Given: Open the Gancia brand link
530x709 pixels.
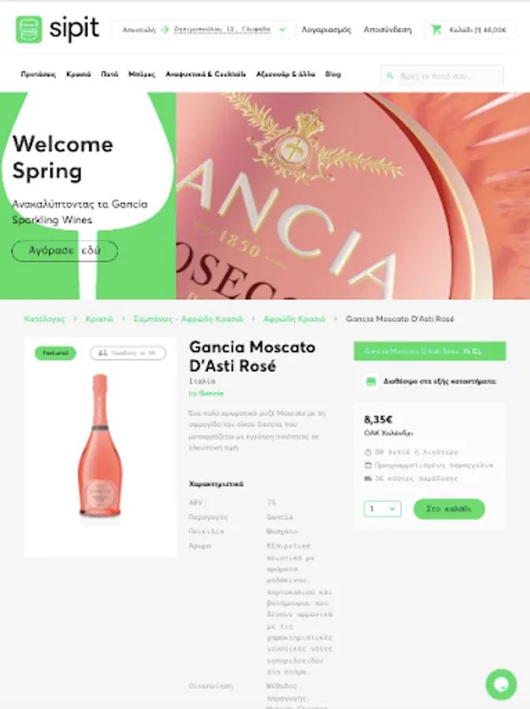Looking at the screenshot, I should 211,393.
